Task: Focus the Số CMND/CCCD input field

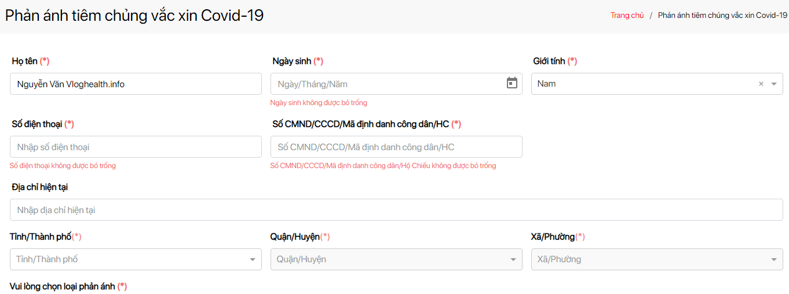Action: click(396, 147)
